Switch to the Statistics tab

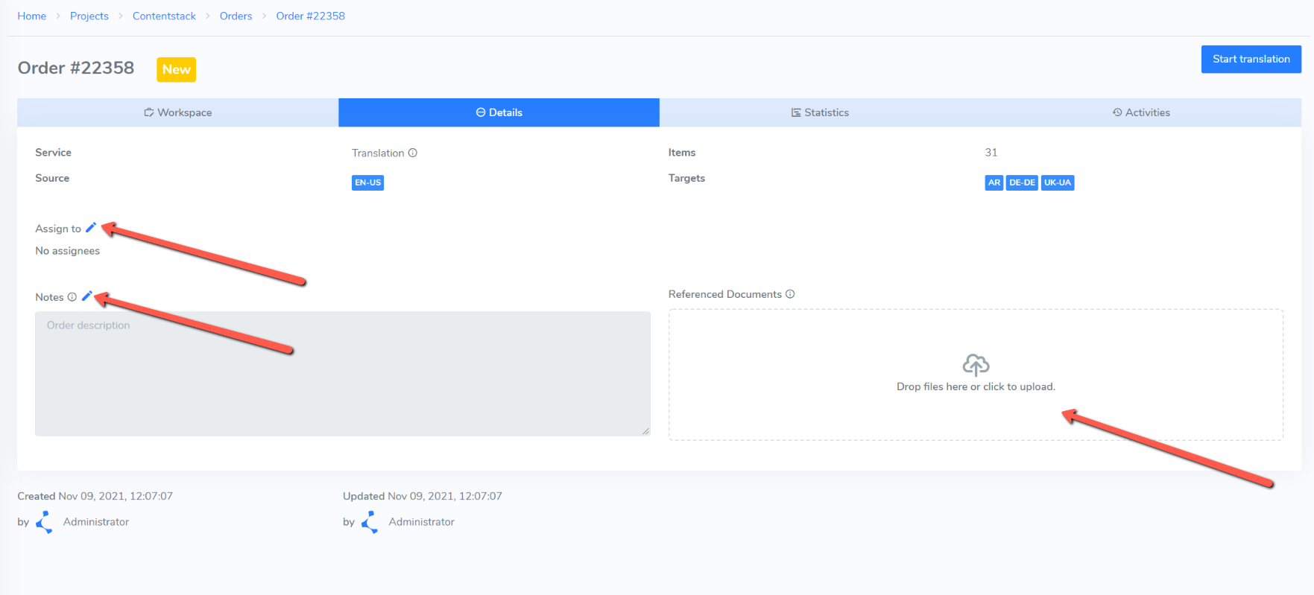pyautogui.click(x=820, y=112)
